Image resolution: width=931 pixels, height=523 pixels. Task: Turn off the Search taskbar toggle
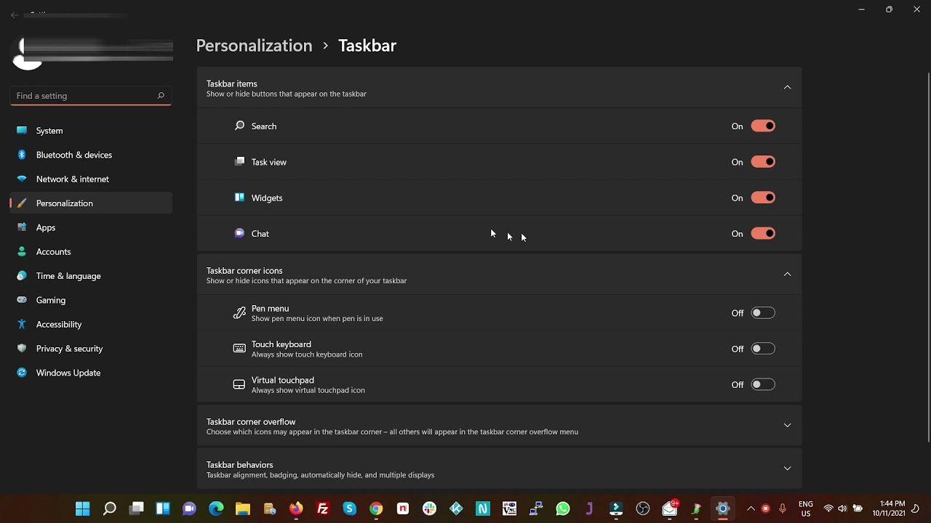tap(763, 126)
